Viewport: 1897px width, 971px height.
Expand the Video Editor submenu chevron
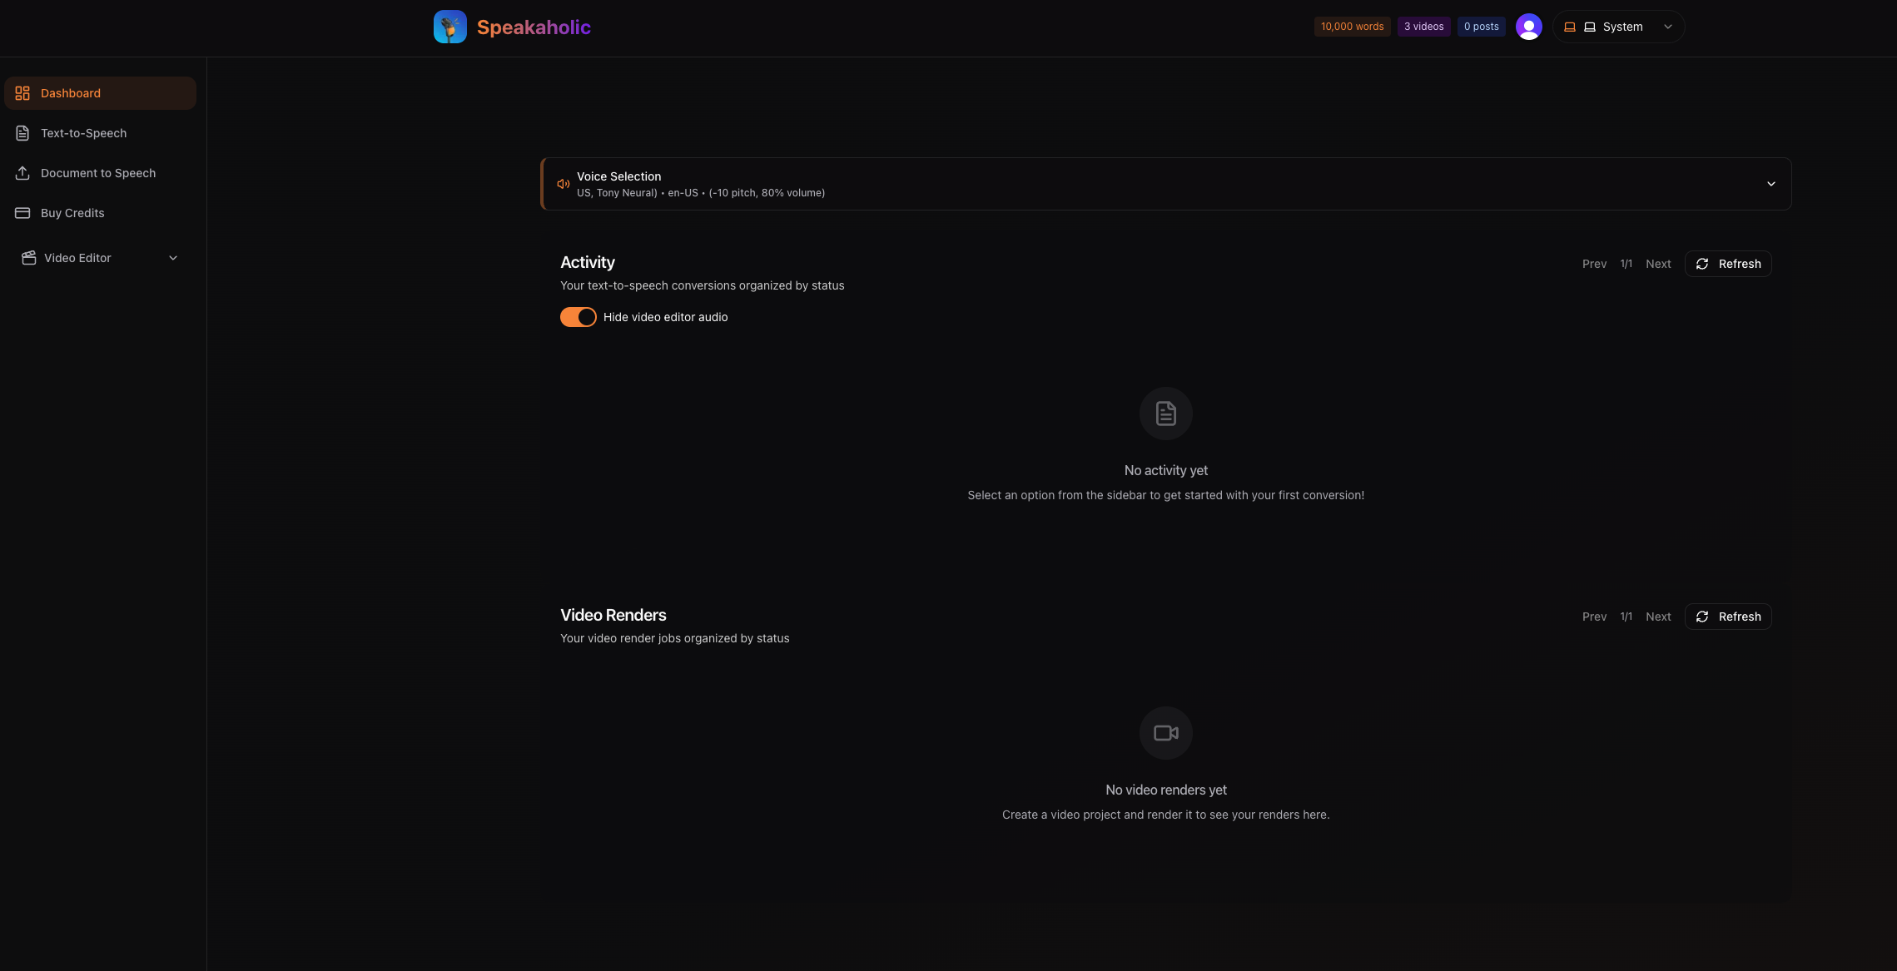(x=173, y=258)
